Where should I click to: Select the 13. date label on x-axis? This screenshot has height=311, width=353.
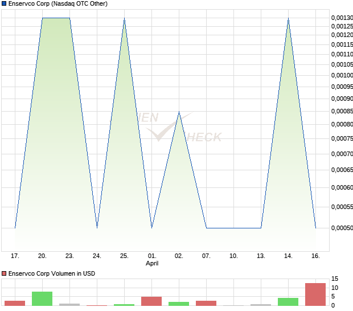261,256
